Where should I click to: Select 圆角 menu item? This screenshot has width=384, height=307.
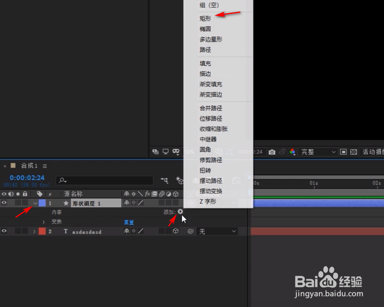[205, 150]
